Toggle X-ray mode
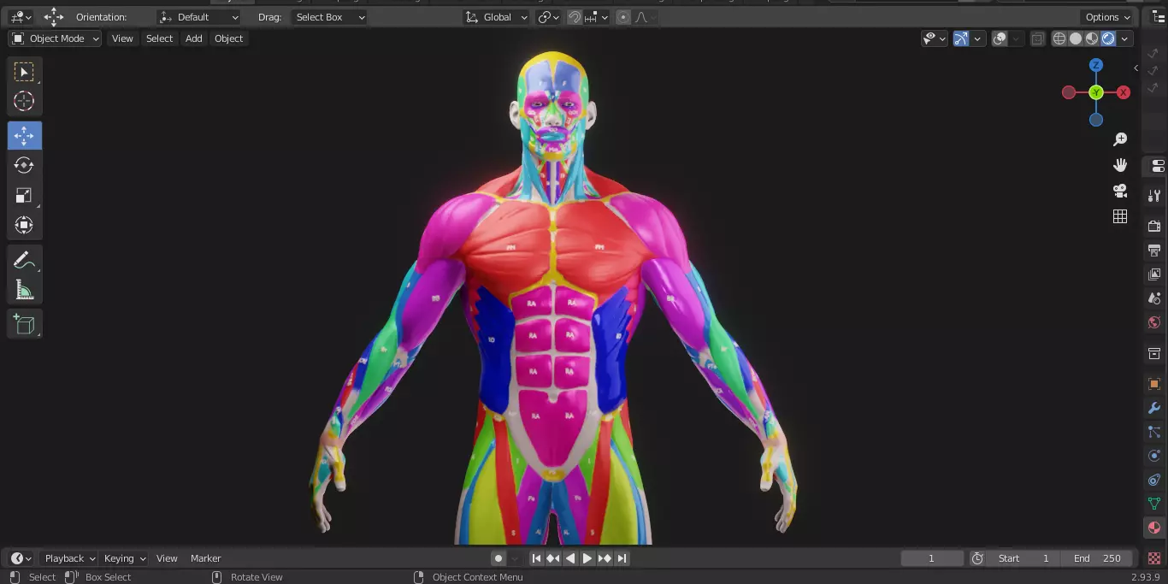Screen dimensions: 1168x584 (1037, 38)
